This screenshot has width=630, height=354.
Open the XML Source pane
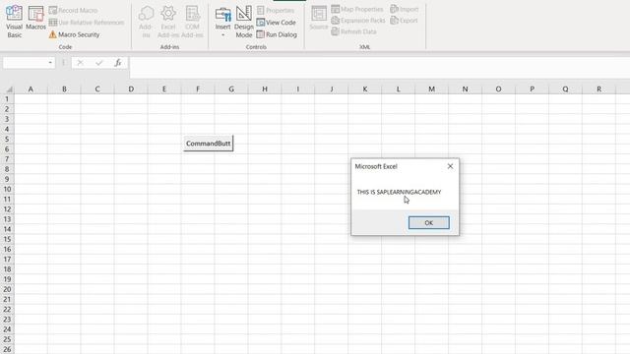pyautogui.click(x=319, y=18)
